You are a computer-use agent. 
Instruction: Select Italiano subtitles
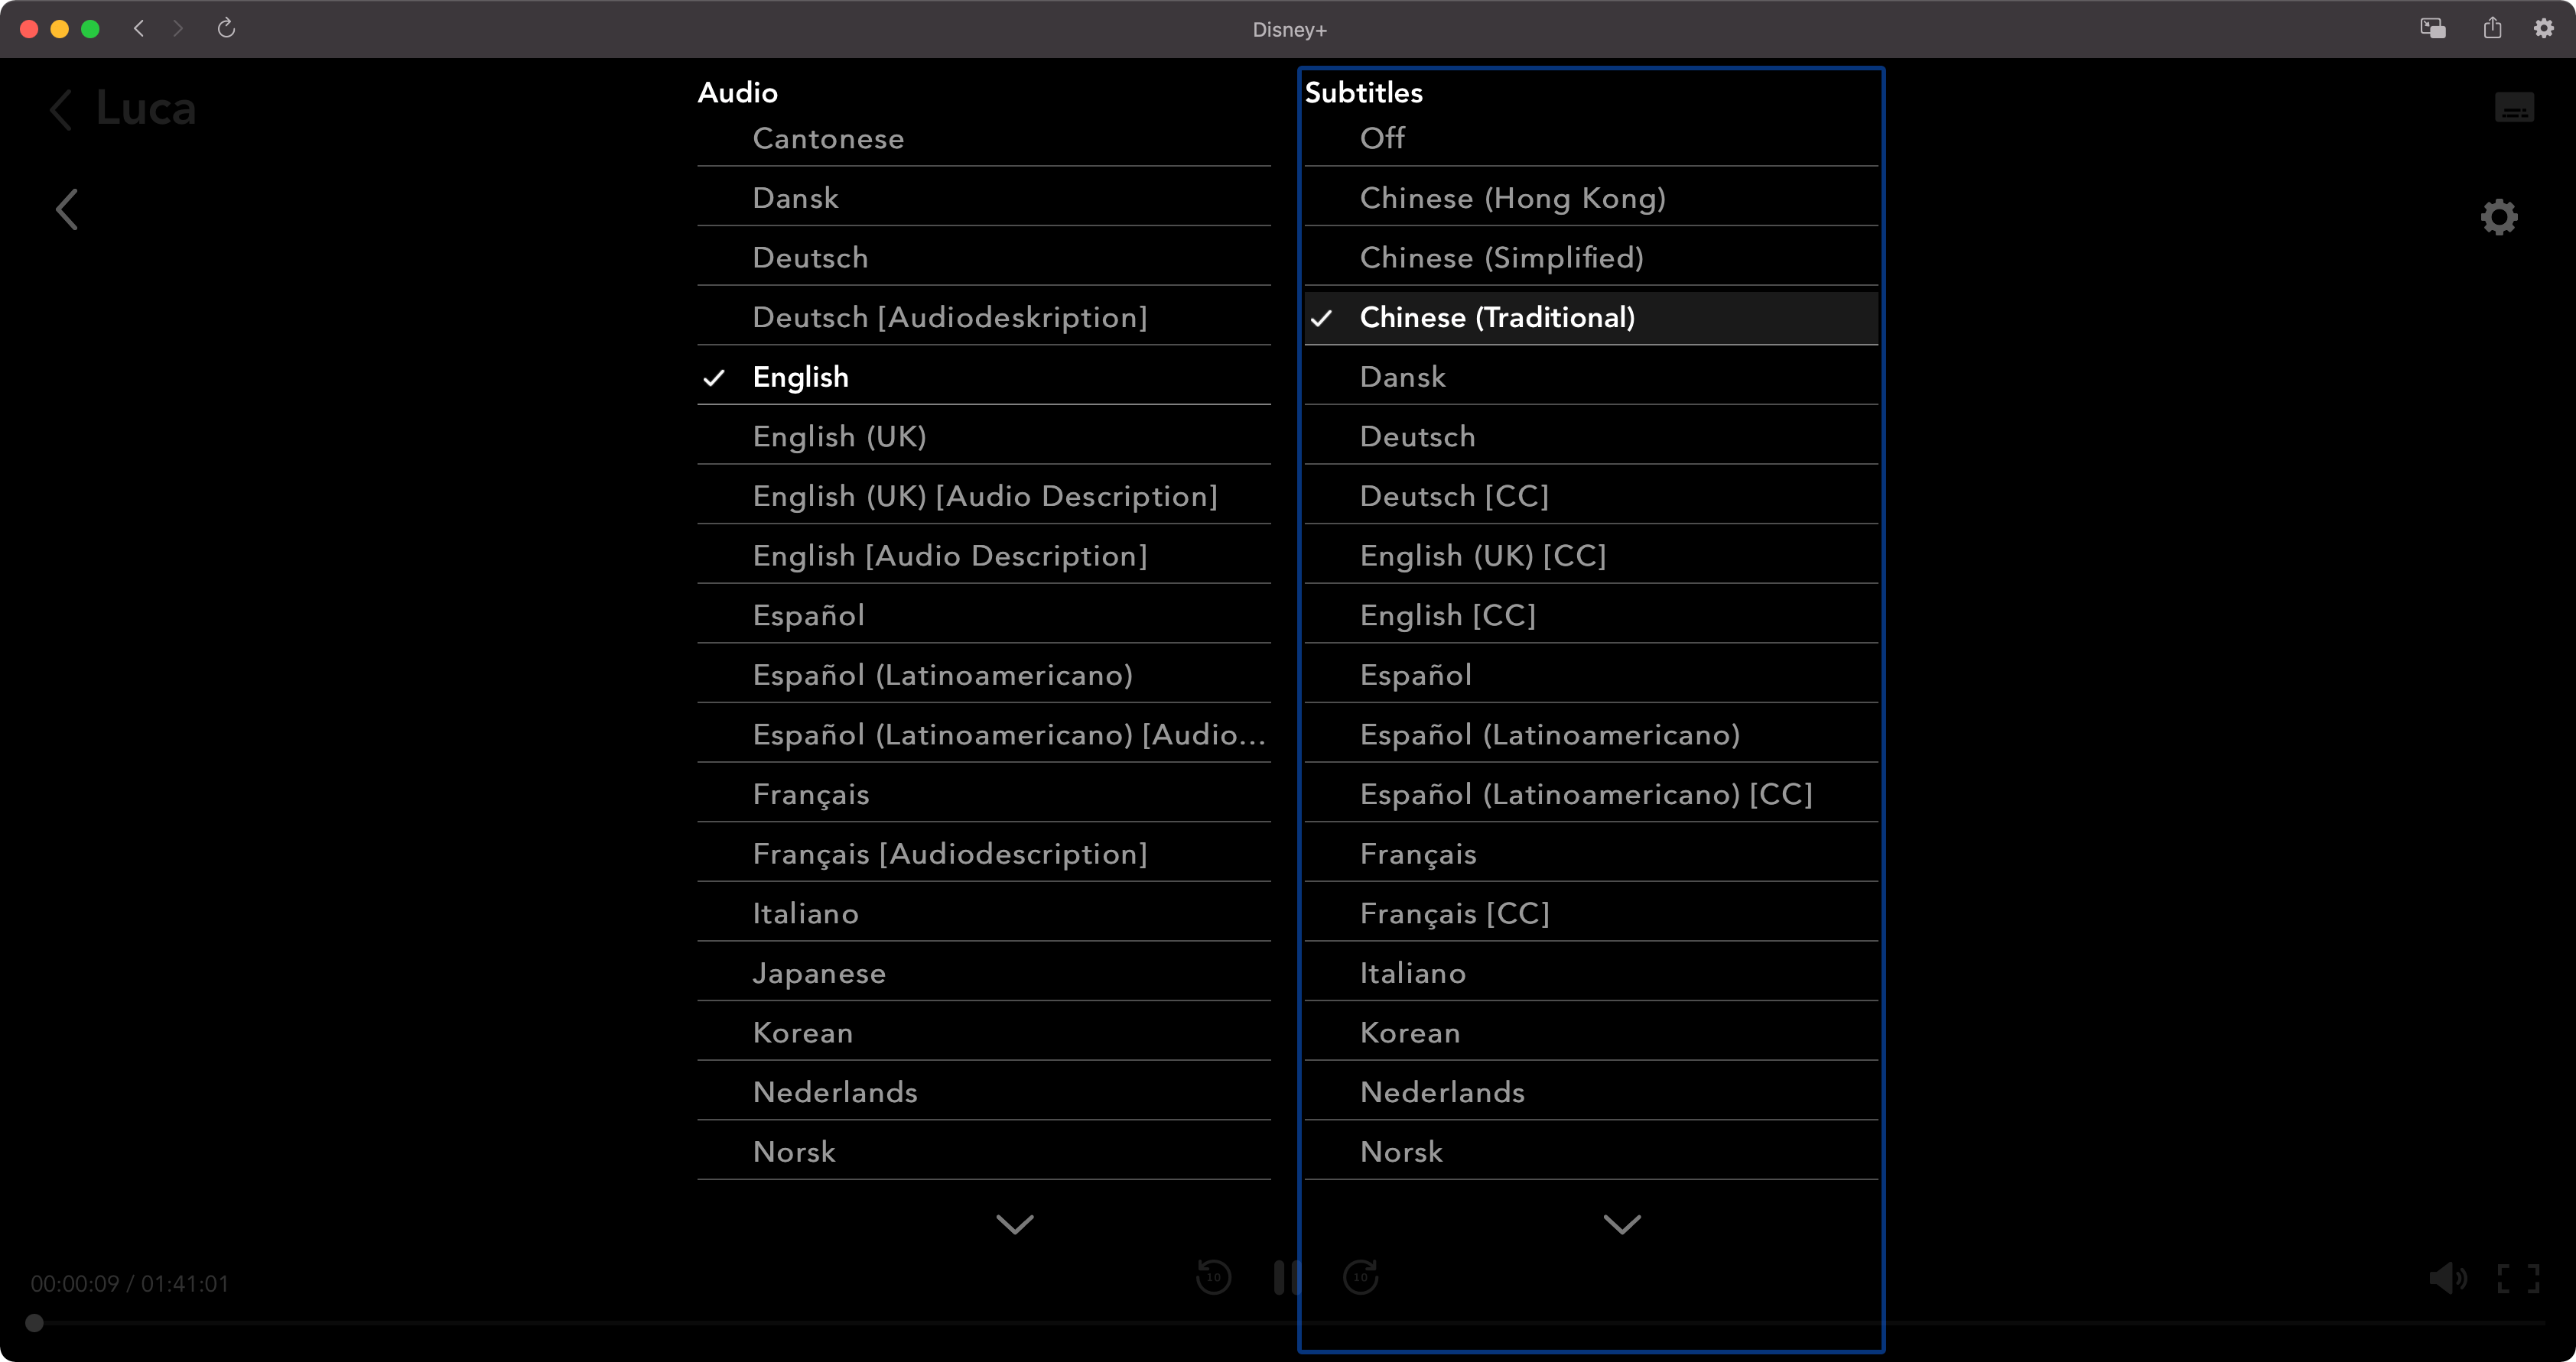[x=1590, y=973]
